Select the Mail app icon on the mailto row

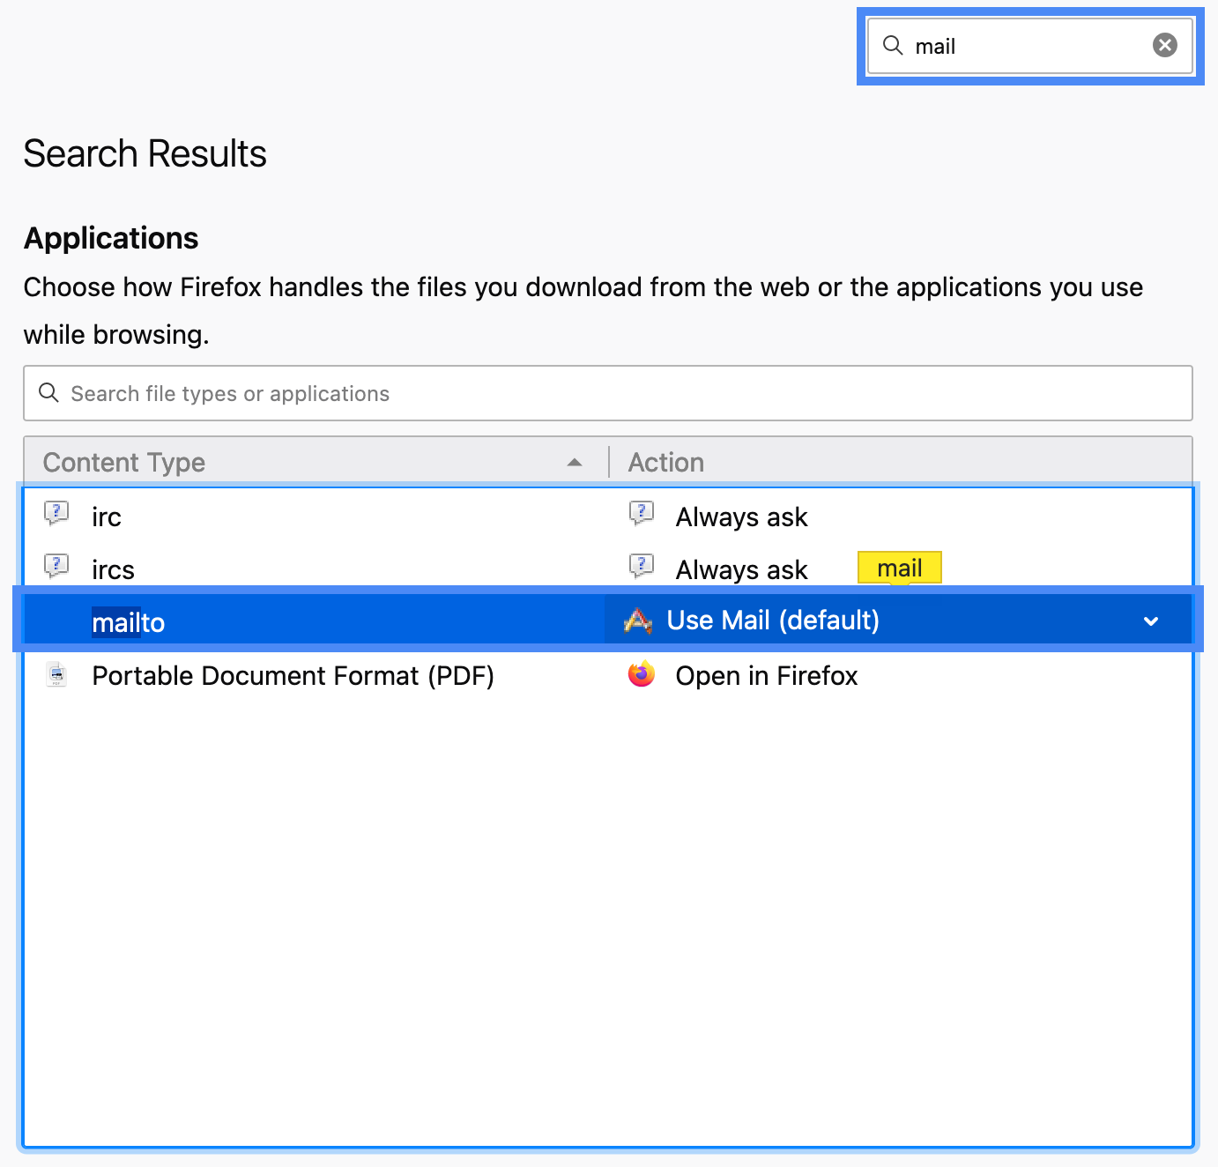(x=639, y=620)
